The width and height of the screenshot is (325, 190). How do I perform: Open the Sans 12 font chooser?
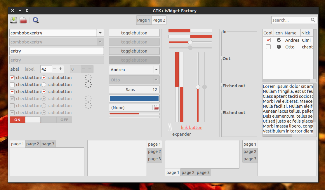134,89
